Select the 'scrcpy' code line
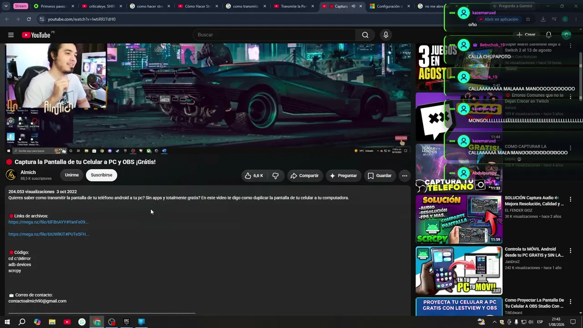The image size is (583, 328). 15,271
